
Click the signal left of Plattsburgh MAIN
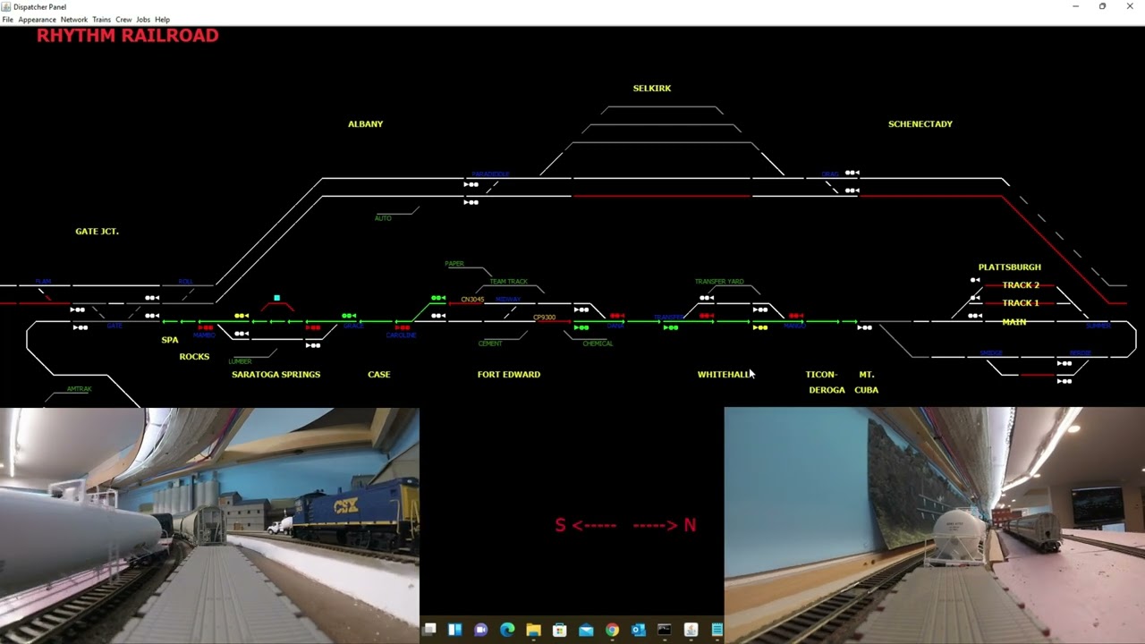[975, 316]
